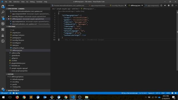178x100 pixels.
Task: Open Windows Start menu
Action: tap(3, 97)
